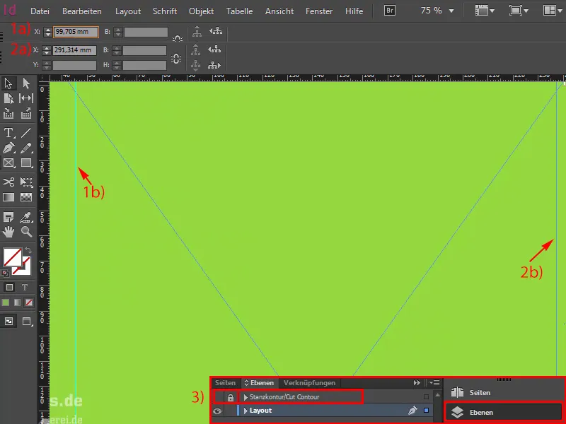Unlock the Stanzkontur/Cut Contour layer
This screenshot has height=424, width=566.
click(231, 397)
